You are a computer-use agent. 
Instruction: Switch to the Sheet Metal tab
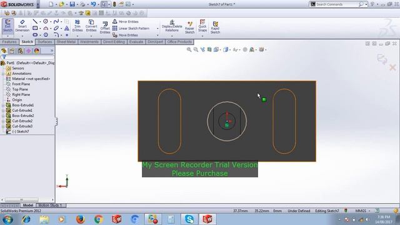point(66,42)
